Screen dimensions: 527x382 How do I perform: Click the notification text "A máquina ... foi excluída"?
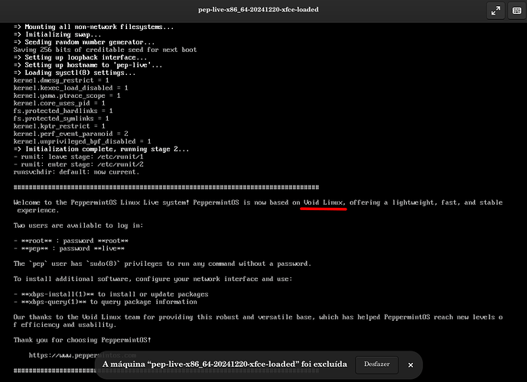click(x=224, y=364)
